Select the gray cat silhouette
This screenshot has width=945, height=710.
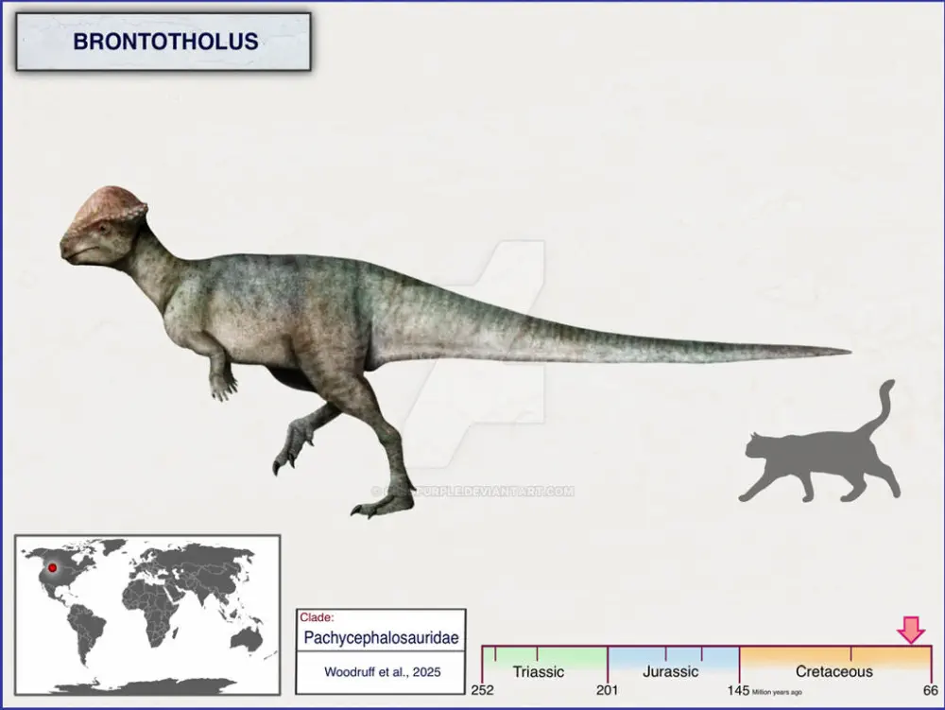tap(820, 459)
